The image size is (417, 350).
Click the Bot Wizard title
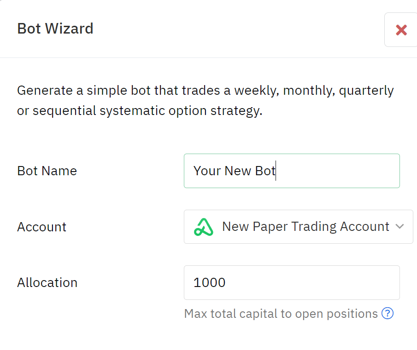(55, 29)
